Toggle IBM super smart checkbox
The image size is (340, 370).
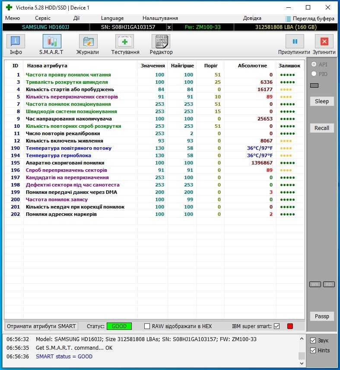tap(277, 326)
